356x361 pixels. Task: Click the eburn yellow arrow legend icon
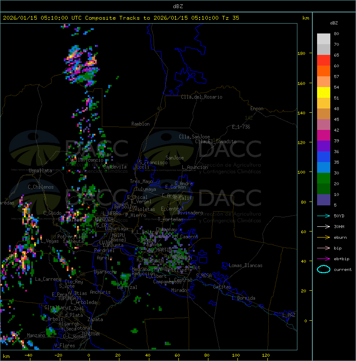click(323, 238)
